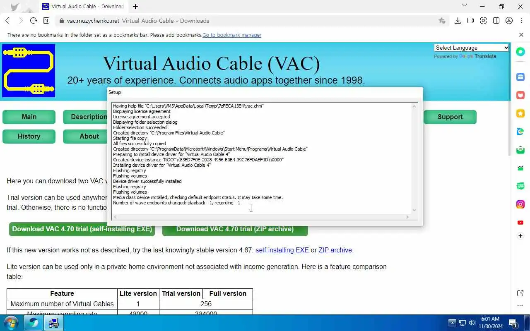Open the green stock chart sidebar icon
This screenshot has width=530, height=331.
point(520,168)
